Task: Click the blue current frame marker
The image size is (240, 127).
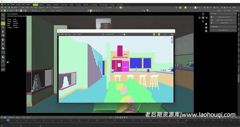Action: [x=8, y=120]
